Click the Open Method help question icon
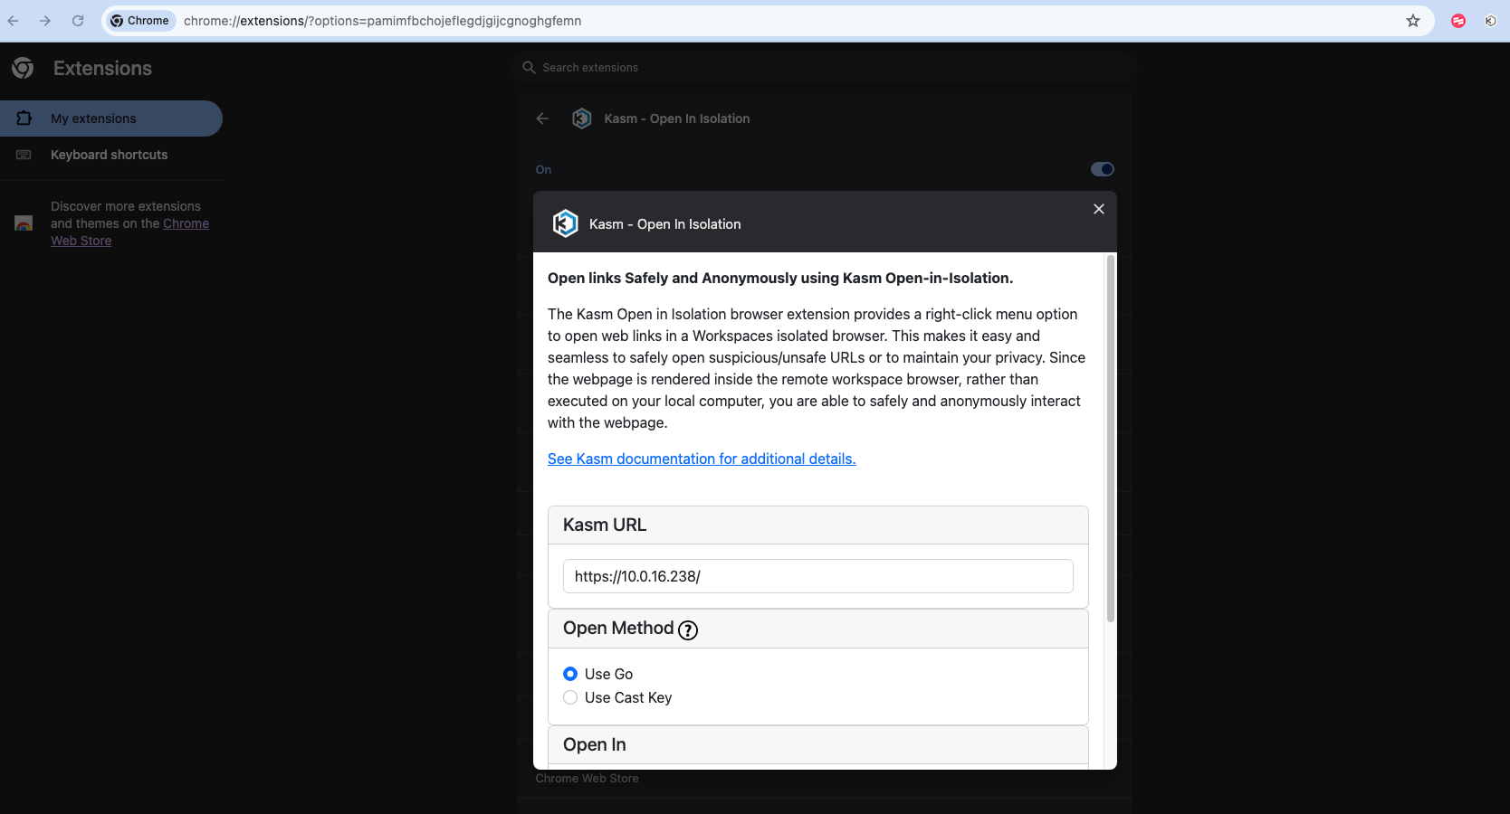The image size is (1510, 814). coord(688,630)
